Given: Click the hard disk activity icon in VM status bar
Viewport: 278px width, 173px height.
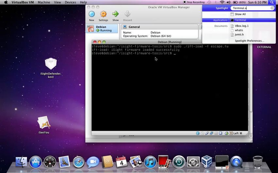Looking at the screenshot, I should pos(198,133).
